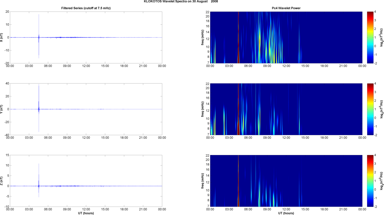The image size is (384, 215).
Task: Click the colorbar beside the top wavelet plot
Action: 370,37
